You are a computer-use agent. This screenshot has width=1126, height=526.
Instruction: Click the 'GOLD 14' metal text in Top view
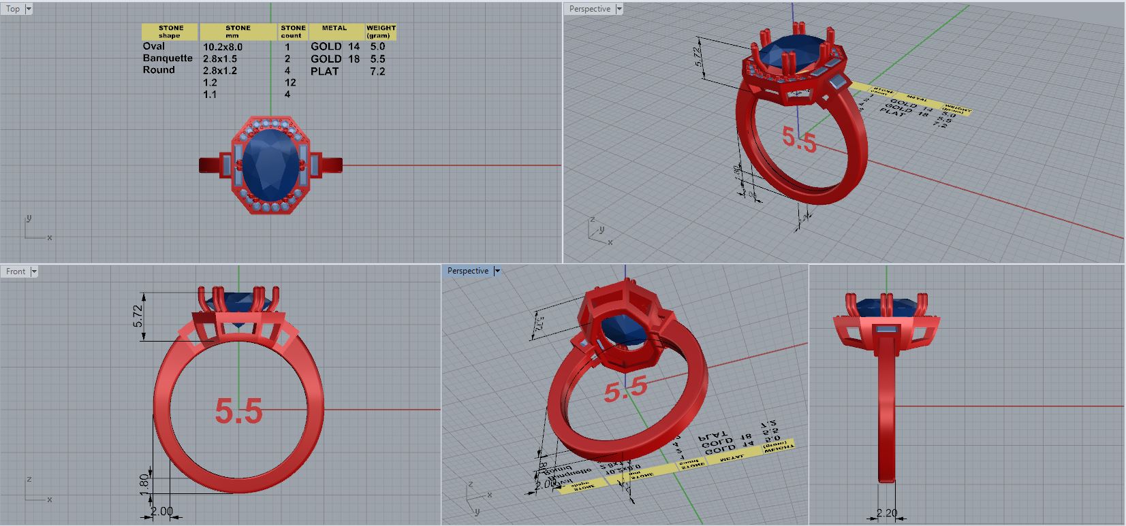click(x=335, y=46)
